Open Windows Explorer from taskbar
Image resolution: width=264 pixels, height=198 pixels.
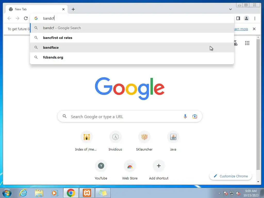39,193
